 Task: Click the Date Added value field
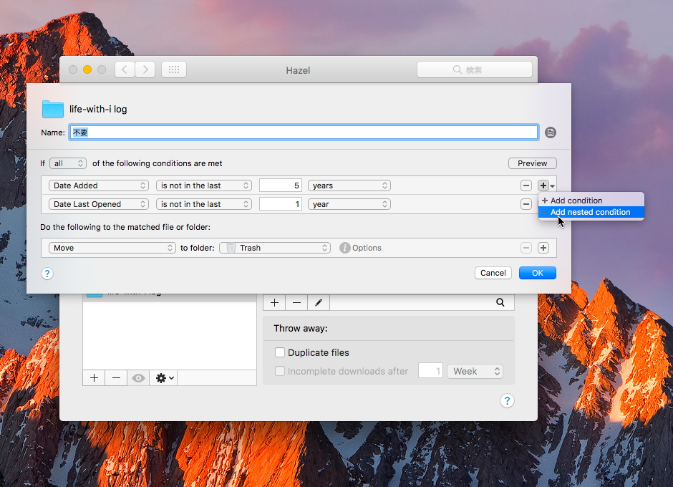(281, 185)
